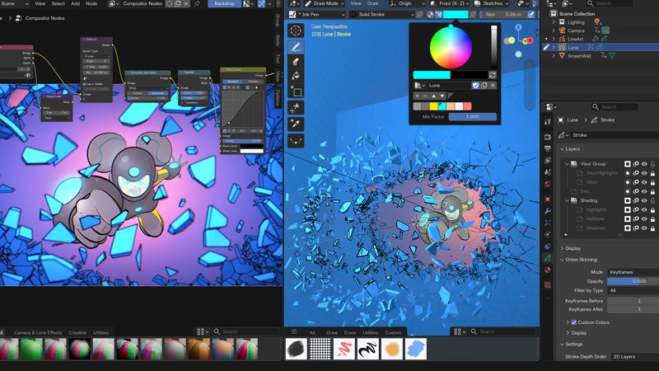Toggle mask on Halftone layer
Image resolution: width=659 pixels, height=371 pixels.
pos(628,219)
